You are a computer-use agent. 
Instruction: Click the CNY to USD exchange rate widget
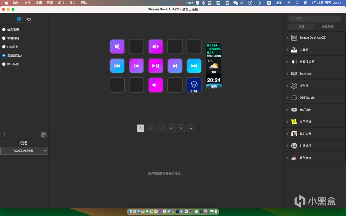coord(214,50)
